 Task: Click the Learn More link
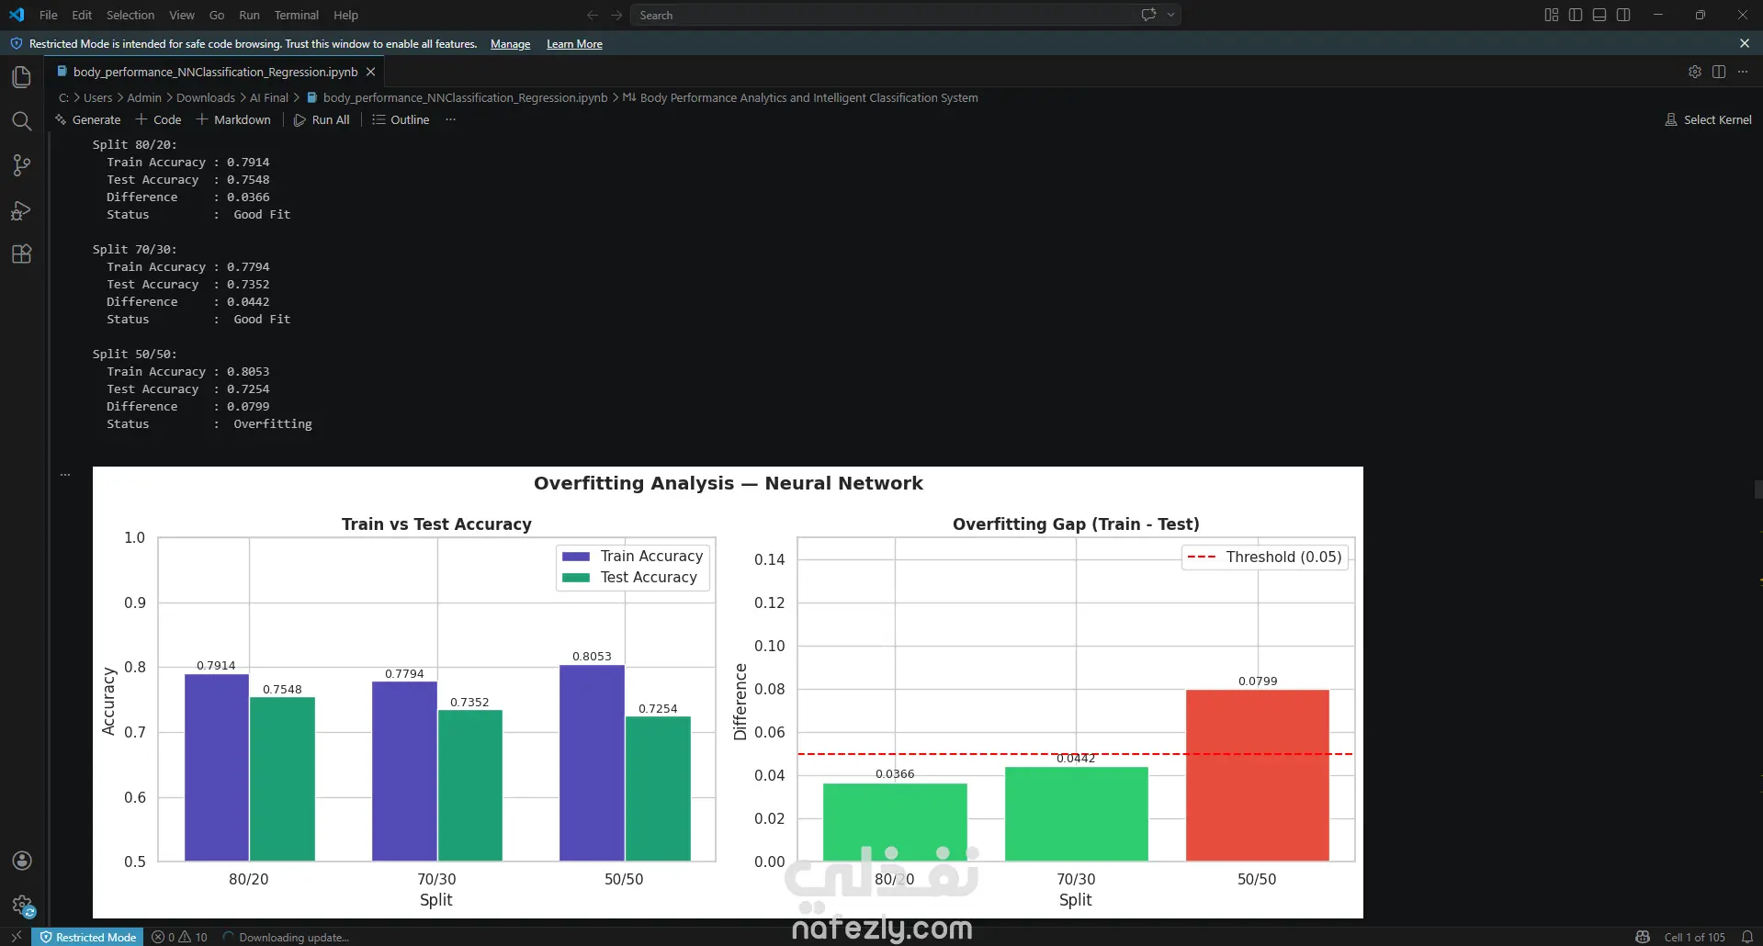[x=574, y=44]
